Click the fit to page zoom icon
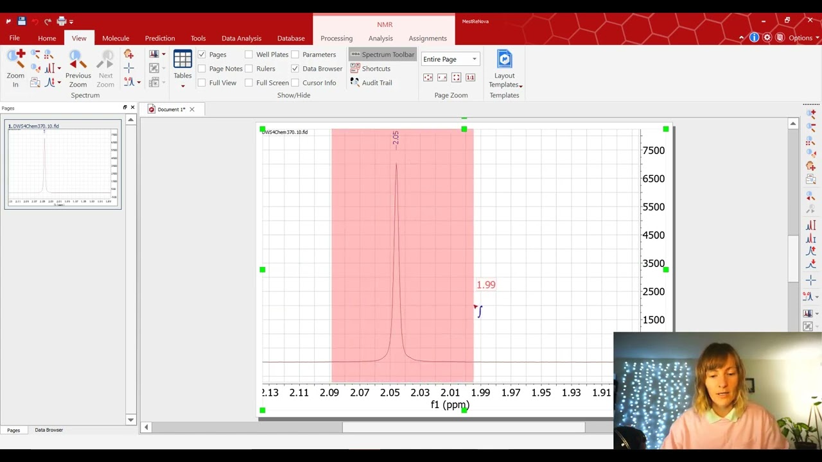 428,78
